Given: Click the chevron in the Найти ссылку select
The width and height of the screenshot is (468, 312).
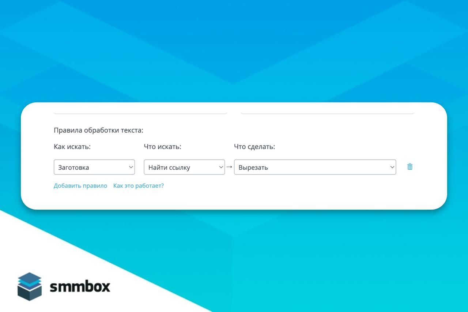Looking at the screenshot, I should [x=221, y=167].
